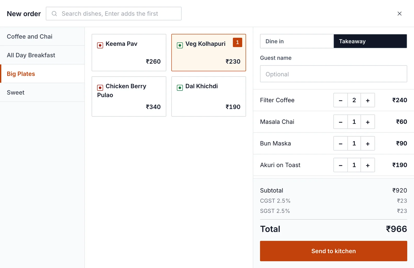This screenshot has width=414, height=268.
Task: Decrease Bun Maska quantity
Action: pyautogui.click(x=341, y=143)
